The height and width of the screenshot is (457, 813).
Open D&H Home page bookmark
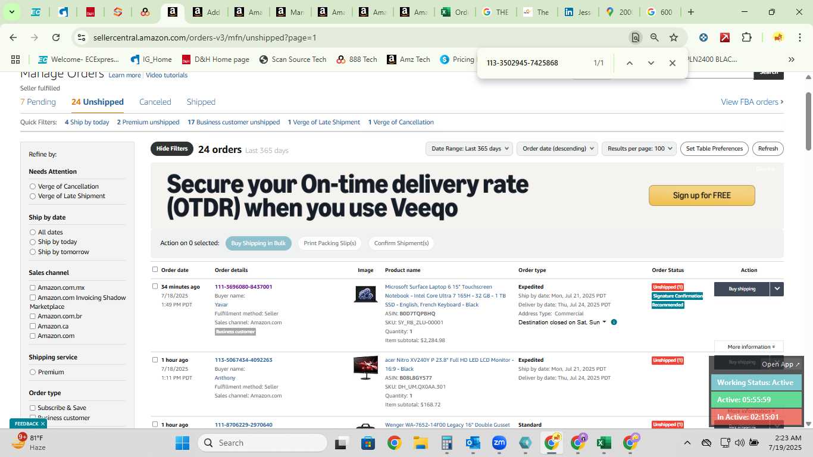(x=215, y=60)
